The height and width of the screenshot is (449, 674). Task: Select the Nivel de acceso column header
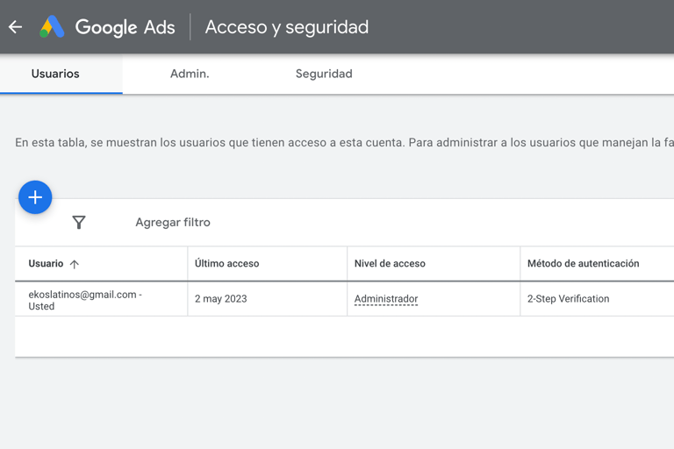(x=390, y=264)
